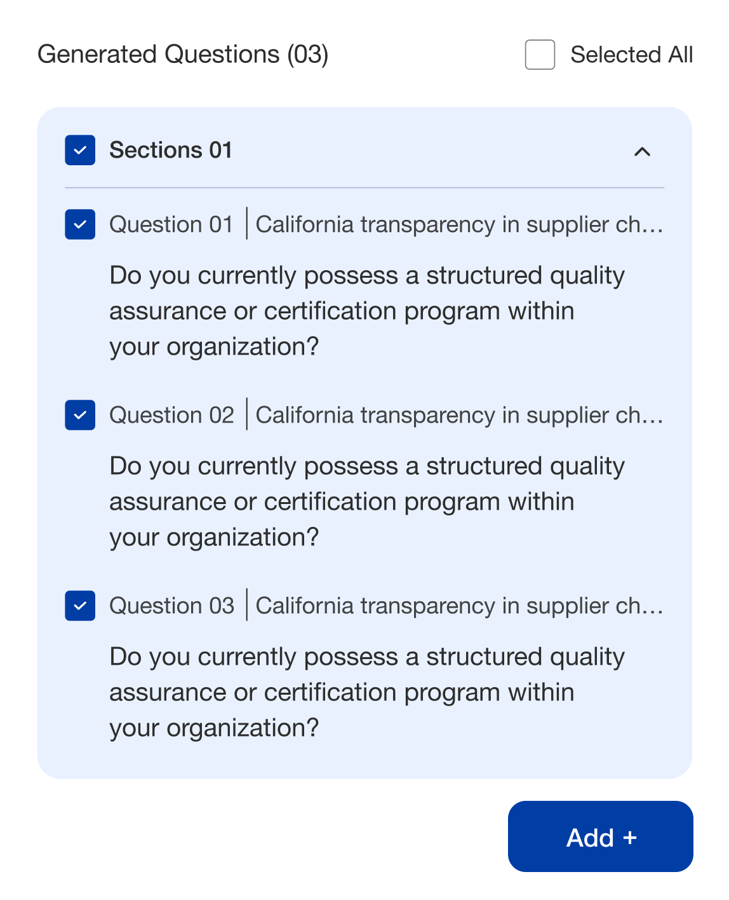The width and height of the screenshot is (729, 900).
Task: Select the question text under Question 02
Action: [366, 501]
